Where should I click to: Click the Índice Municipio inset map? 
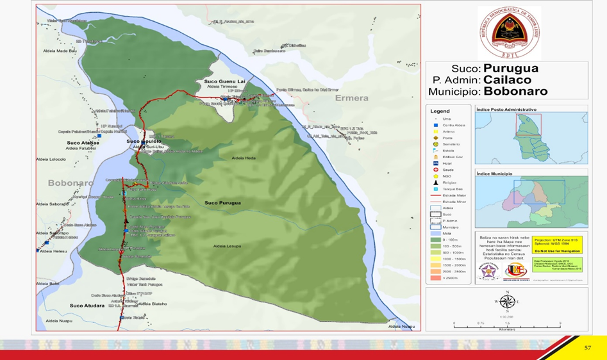point(531,202)
